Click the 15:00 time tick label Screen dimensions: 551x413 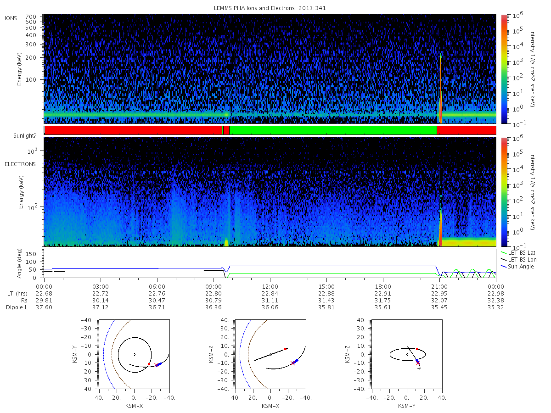coord(326,286)
